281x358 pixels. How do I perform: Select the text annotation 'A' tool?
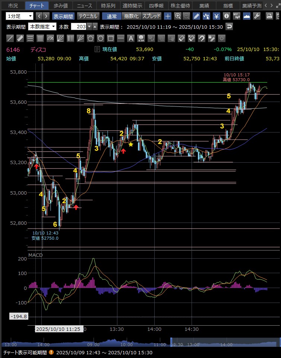131,38
